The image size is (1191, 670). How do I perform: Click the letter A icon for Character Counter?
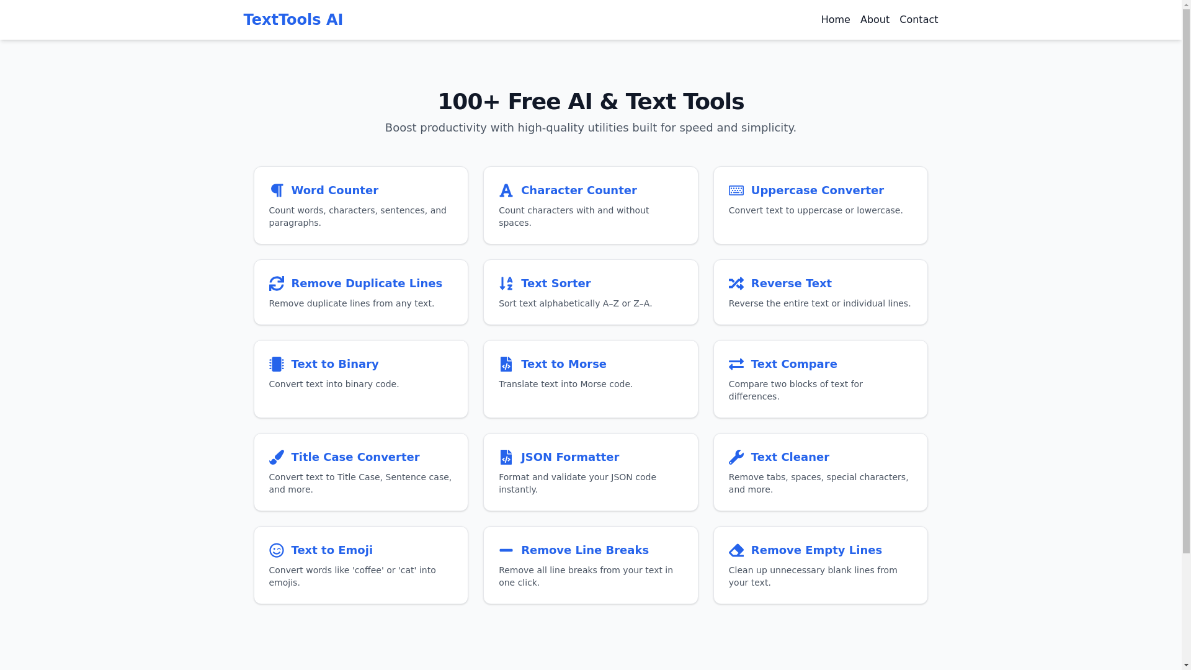pos(506,190)
